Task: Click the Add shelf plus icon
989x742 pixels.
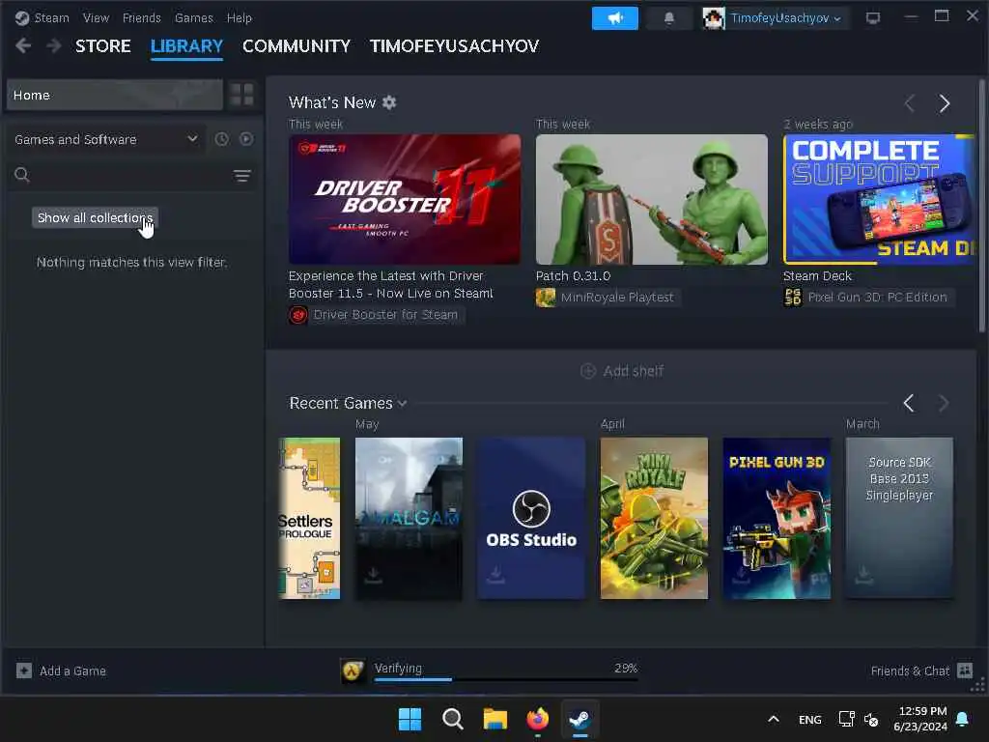Action: click(588, 371)
